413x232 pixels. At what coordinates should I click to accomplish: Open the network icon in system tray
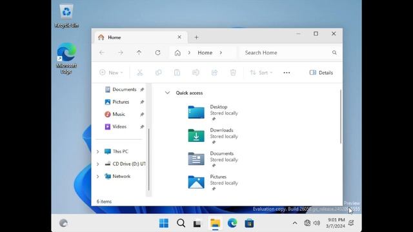[307, 223]
